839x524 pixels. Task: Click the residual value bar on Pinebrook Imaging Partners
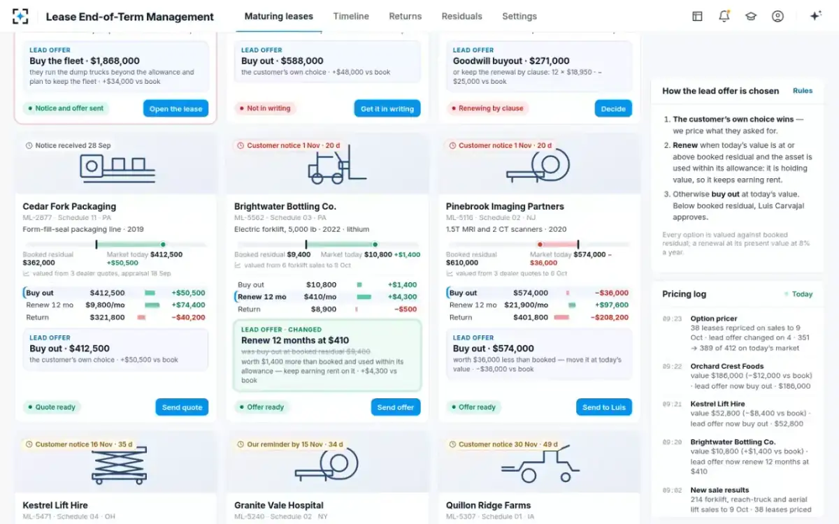click(538, 245)
